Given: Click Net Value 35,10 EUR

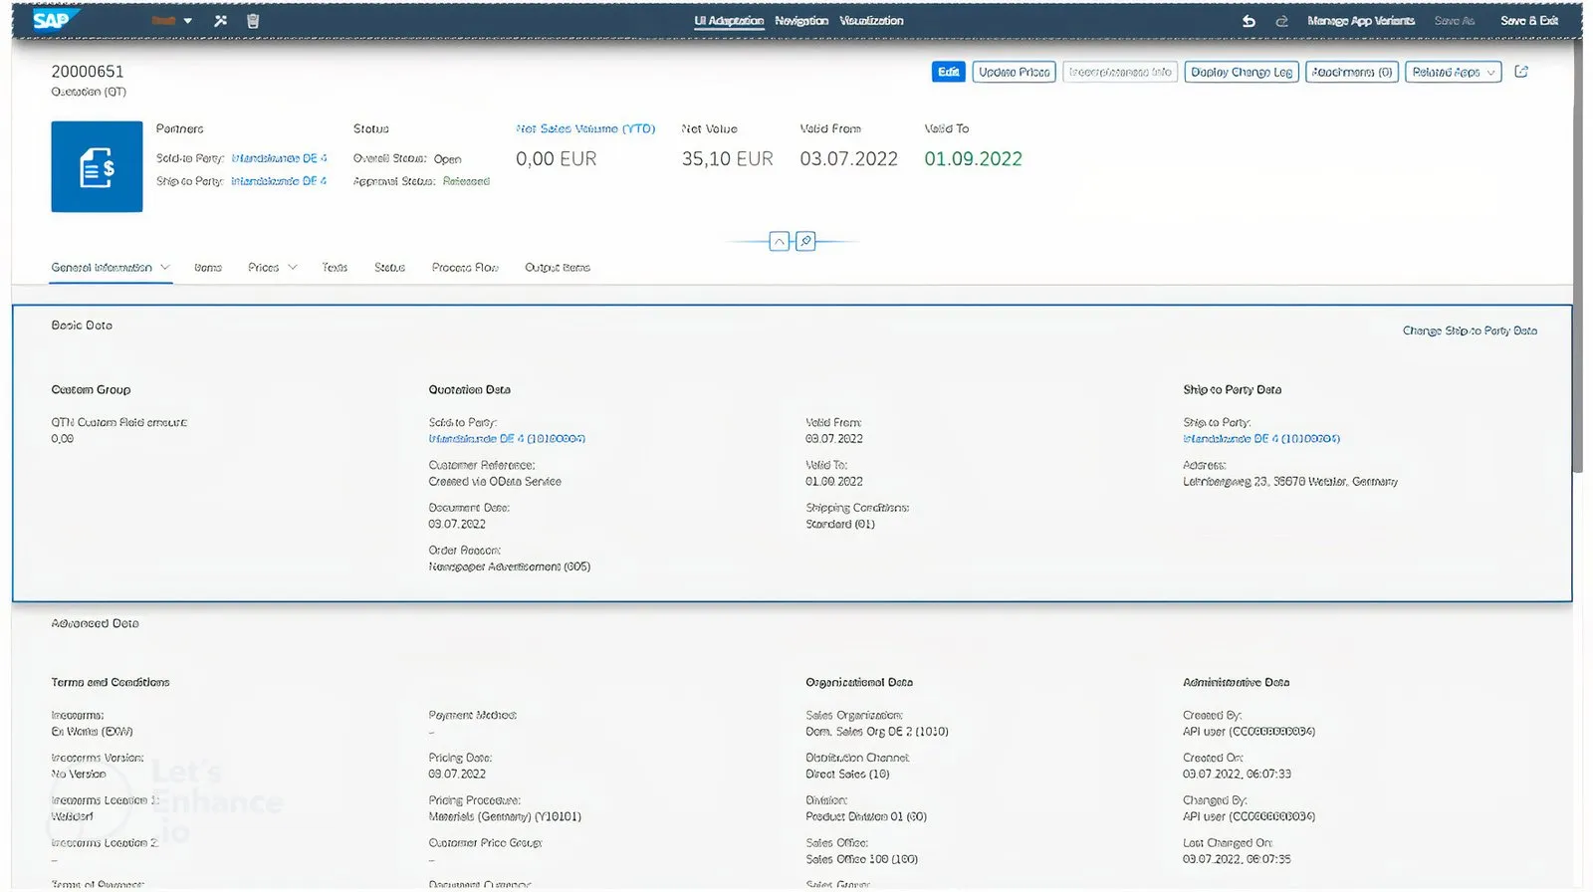Looking at the screenshot, I should pos(727,158).
